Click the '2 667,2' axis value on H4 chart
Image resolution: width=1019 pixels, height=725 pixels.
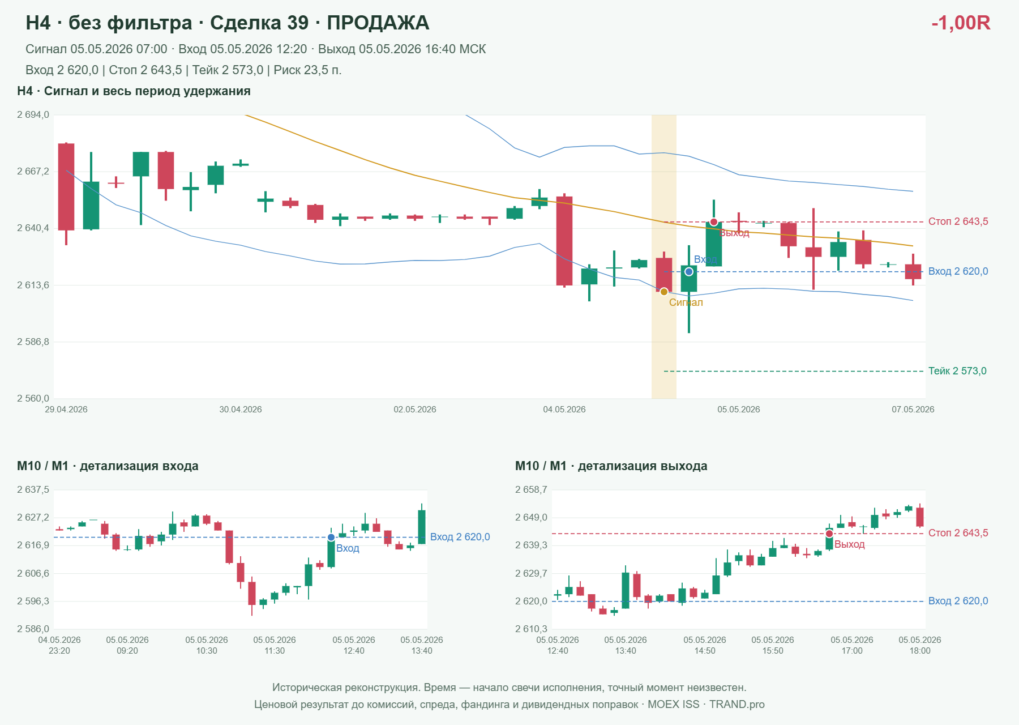click(33, 172)
